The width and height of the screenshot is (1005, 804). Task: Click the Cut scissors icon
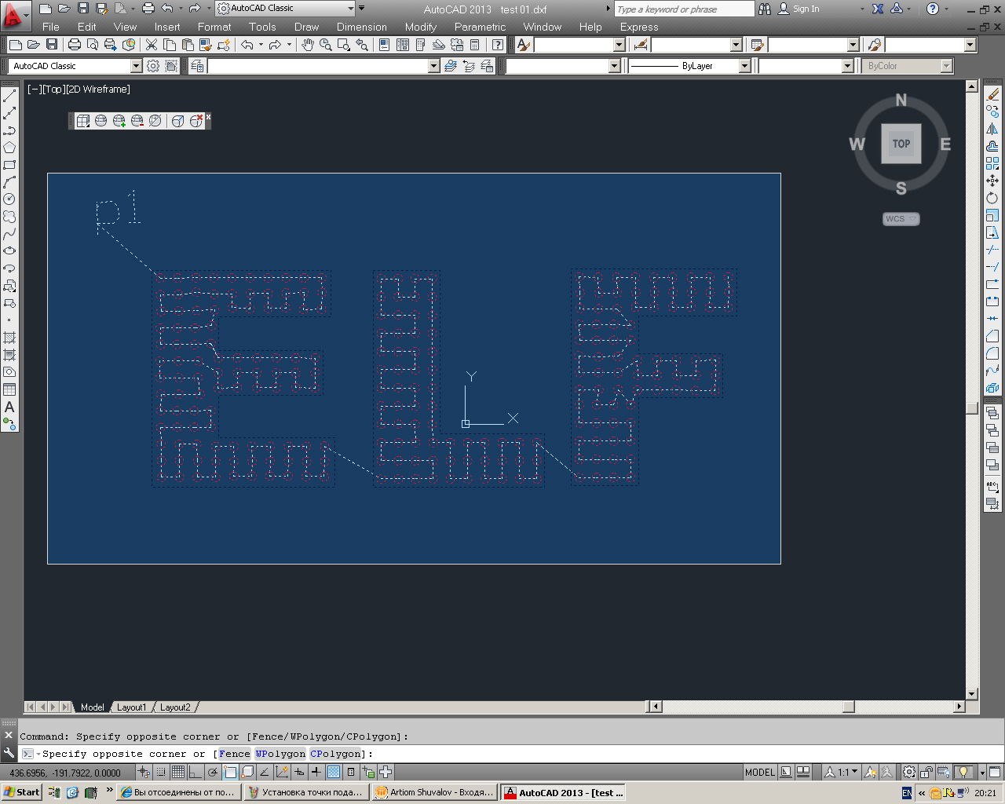(x=152, y=46)
